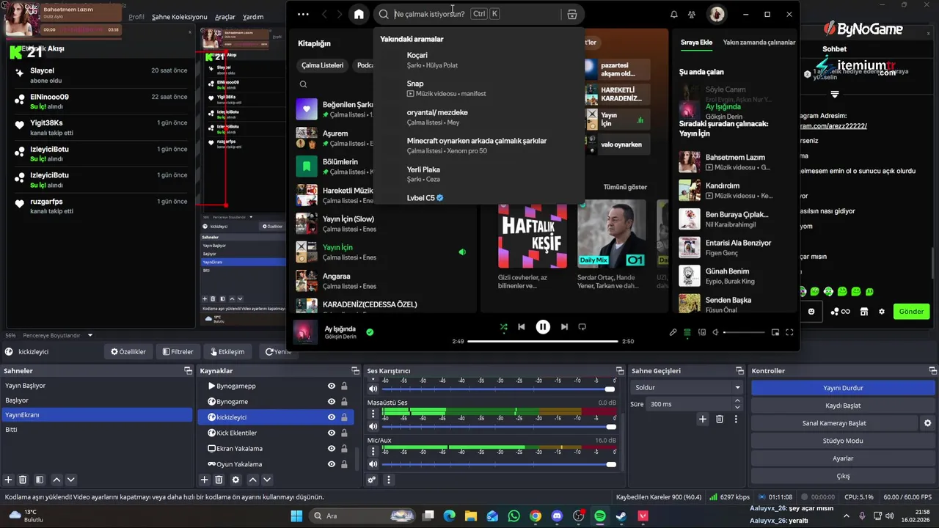Image resolution: width=939 pixels, height=528 pixels.
Task: Toggle the Spotify queue icon
Action: pyautogui.click(x=687, y=332)
